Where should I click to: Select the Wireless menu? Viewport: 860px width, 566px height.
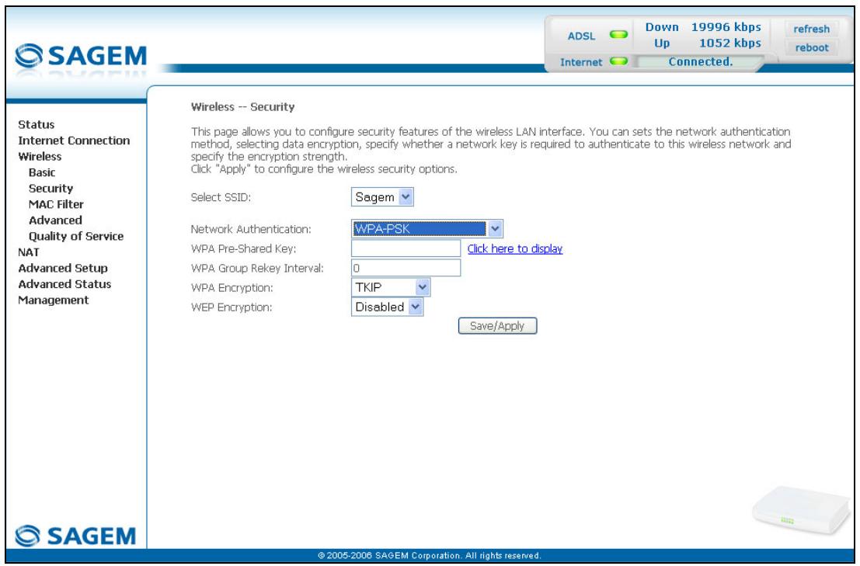40,156
